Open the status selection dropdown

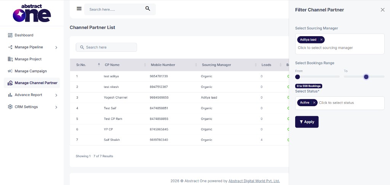[340, 103]
